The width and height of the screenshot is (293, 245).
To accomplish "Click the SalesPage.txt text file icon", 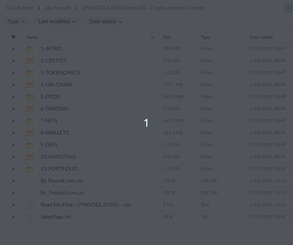I will 30,217.
